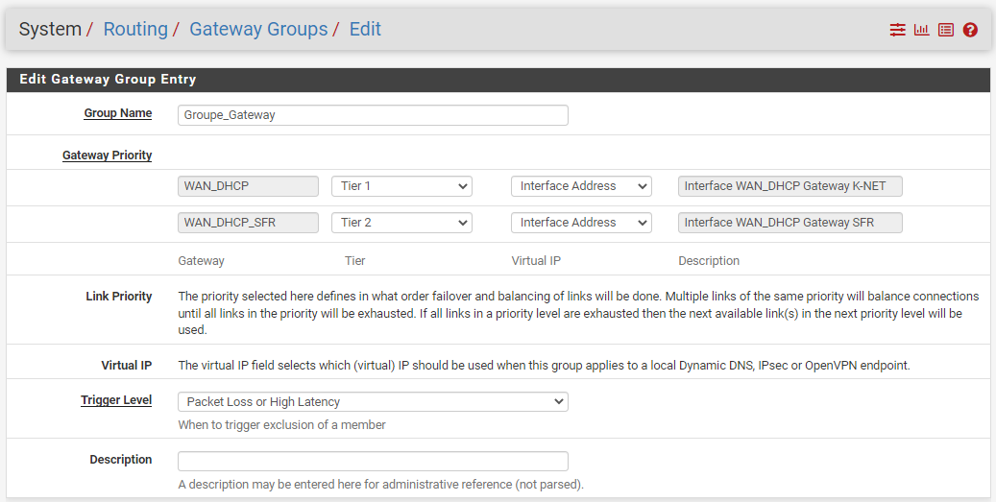Select the WAN_DHCP gateway name field
Image resolution: width=996 pixels, height=502 pixels.
pos(248,186)
